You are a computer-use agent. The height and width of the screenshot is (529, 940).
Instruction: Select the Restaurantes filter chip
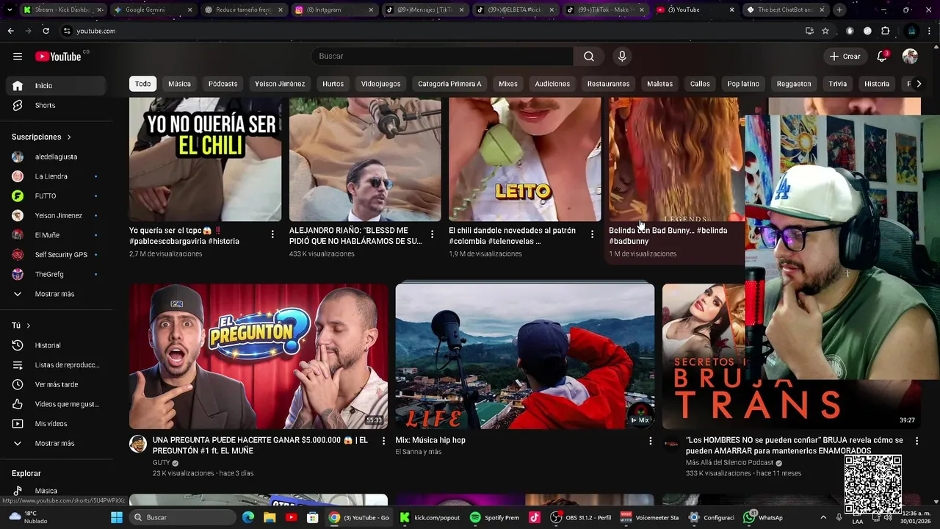pos(608,84)
